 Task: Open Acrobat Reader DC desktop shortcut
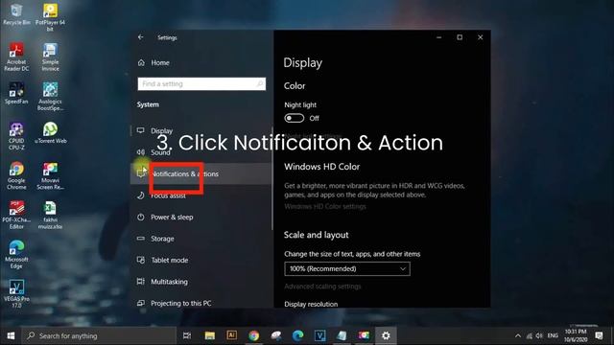[x=16, y=57]
